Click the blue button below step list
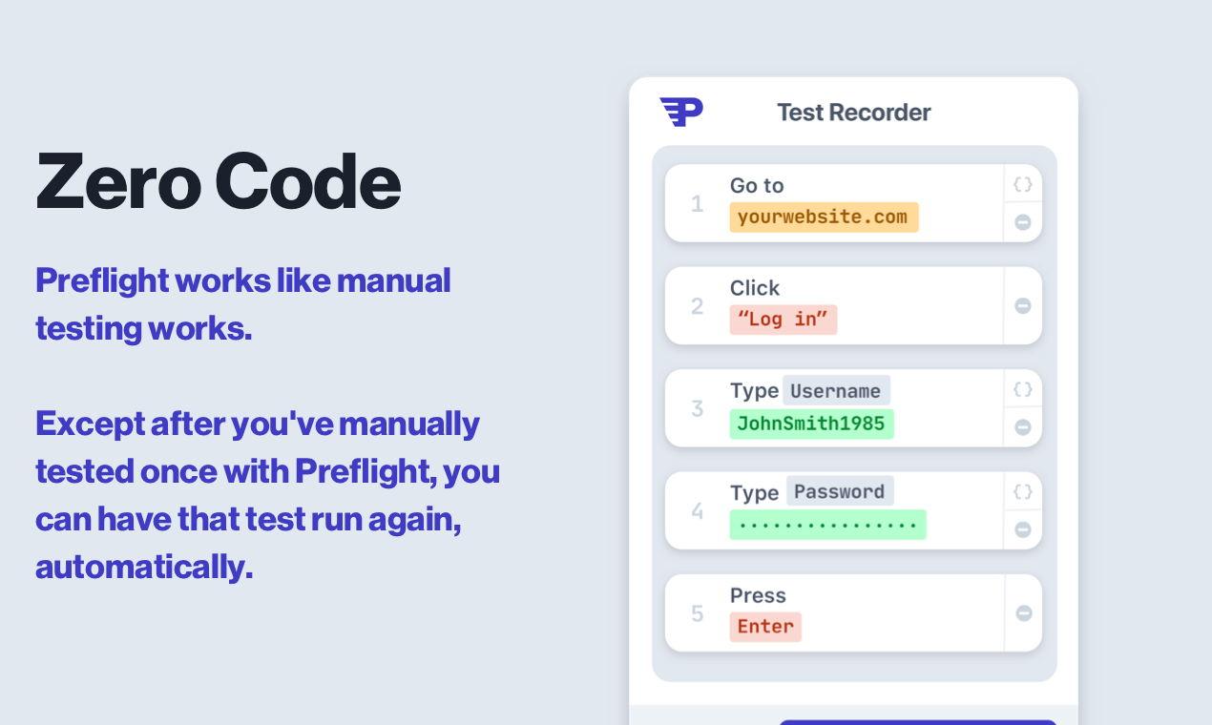This screenshot has height=725, width=1212. pyautogui.click(x=917, y=722)
